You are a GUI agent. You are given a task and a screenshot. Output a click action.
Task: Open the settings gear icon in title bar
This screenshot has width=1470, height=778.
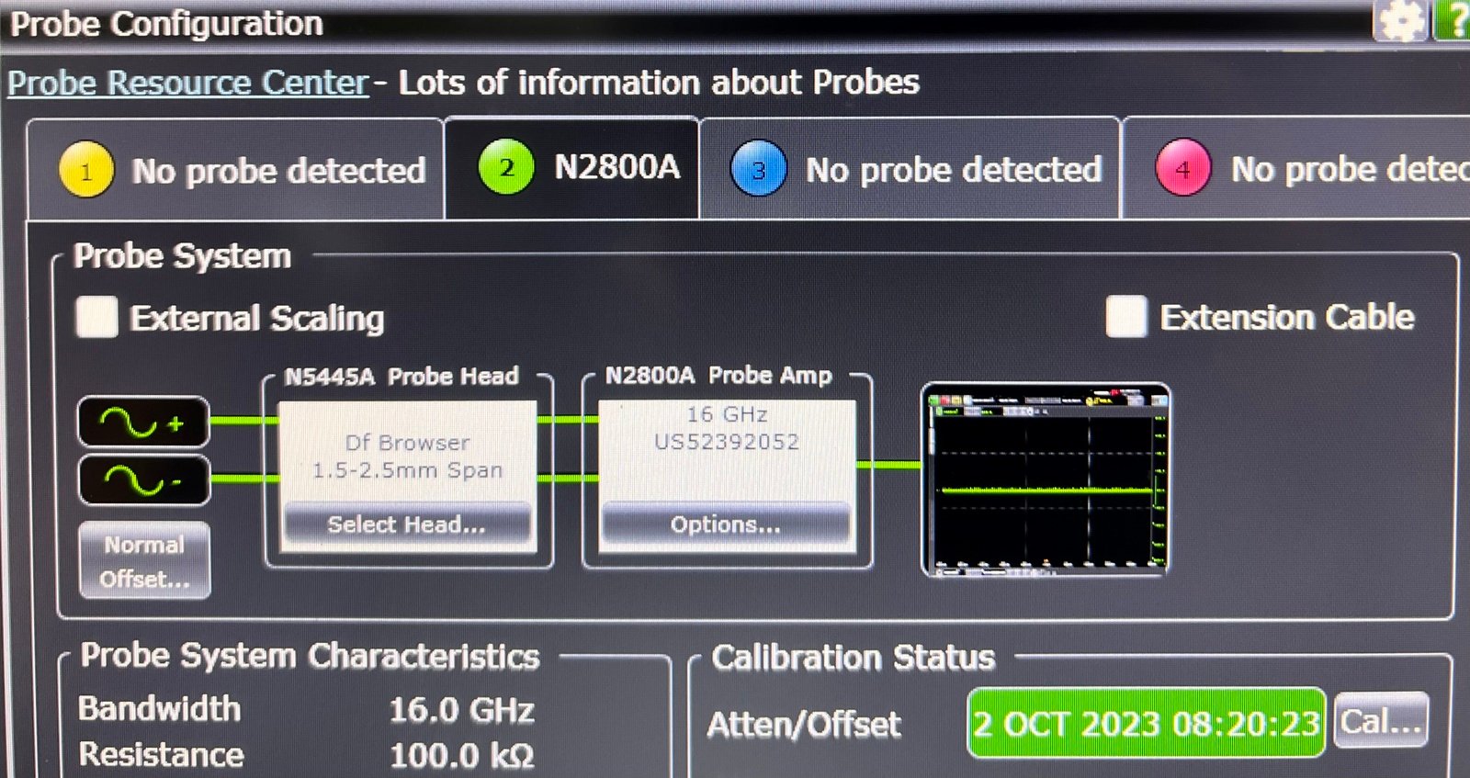[1400, 20]
